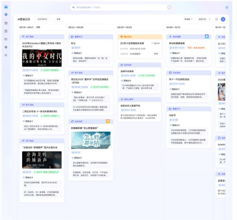Click the flame heat rating on 军训防晒黑指南
The height and width of the screenshot is (220, 237).
pos(198,48)
